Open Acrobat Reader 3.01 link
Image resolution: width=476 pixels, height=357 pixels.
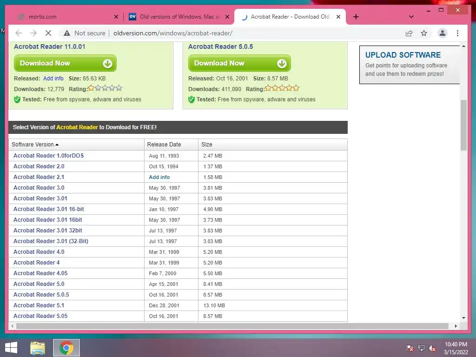point(40,198)
